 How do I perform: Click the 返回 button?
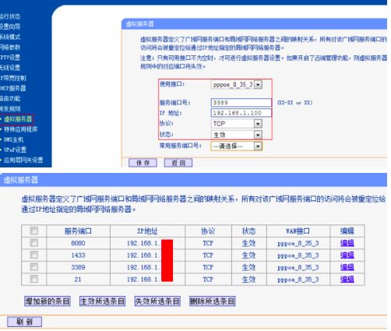pos(178,163)
